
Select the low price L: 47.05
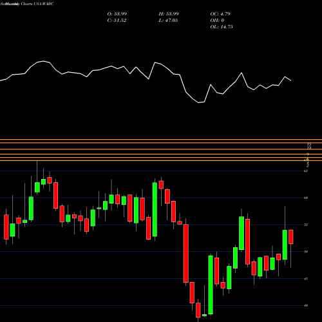click(x=168, y=21)
